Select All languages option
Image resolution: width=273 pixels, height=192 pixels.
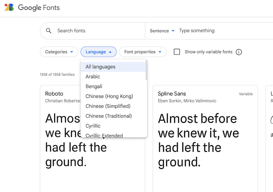pos(113,67)
